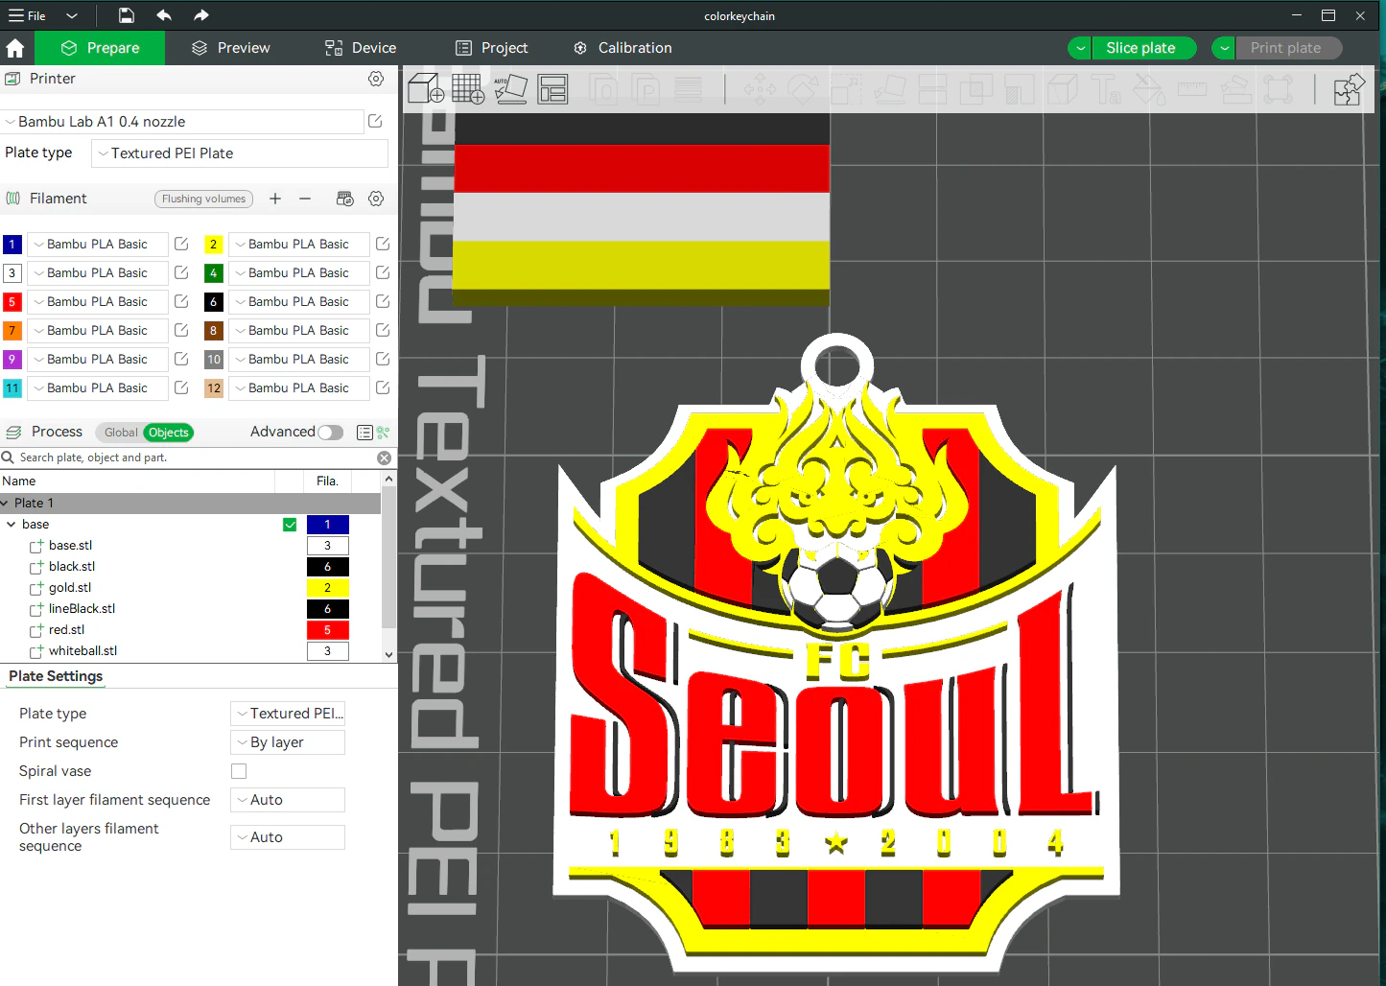1386x986 pixels.
Task: Open filament 12 Bambu PLA Basic dropdown
Action: (299, 388)
